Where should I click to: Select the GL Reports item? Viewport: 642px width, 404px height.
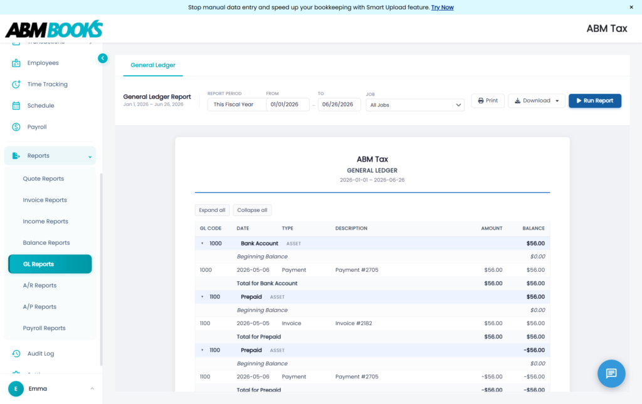tap(50, 264)
